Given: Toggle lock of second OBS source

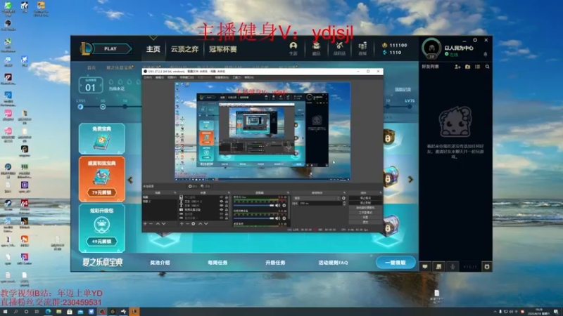Looking at the screenshot, I should click(x=226, y=202).
